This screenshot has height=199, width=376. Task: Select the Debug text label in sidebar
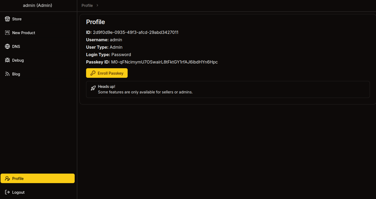point(18,60)
